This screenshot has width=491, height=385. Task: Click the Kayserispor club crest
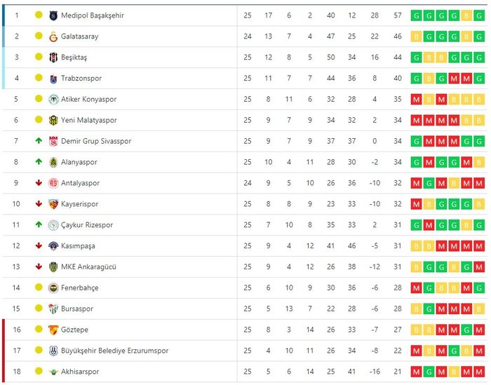53,204
